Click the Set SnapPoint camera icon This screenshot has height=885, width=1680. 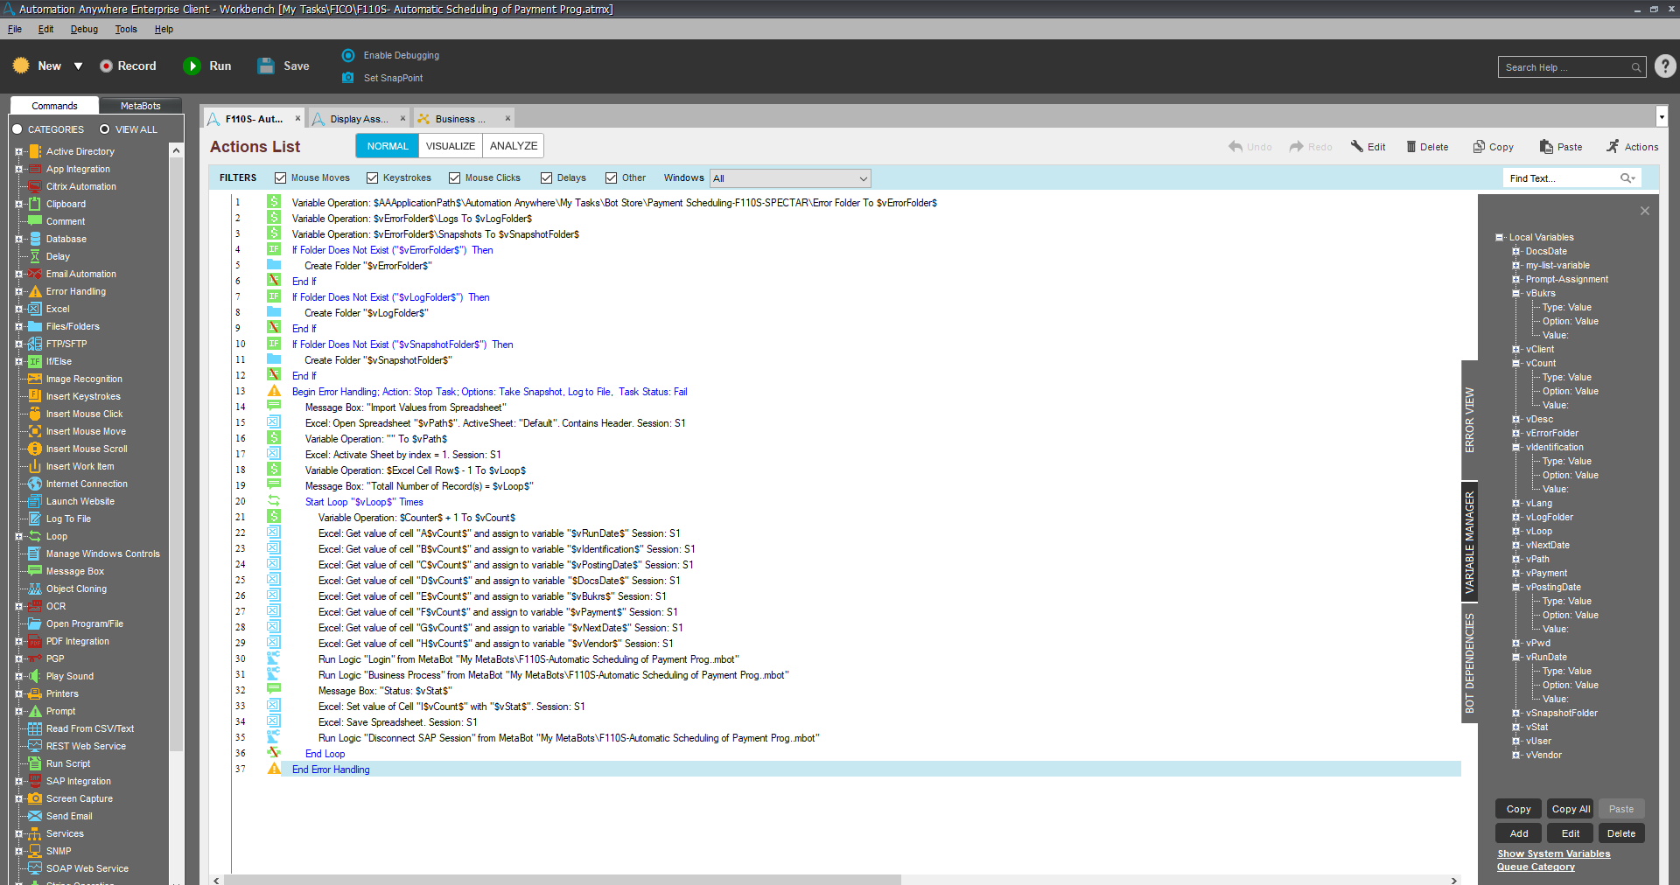348,78
